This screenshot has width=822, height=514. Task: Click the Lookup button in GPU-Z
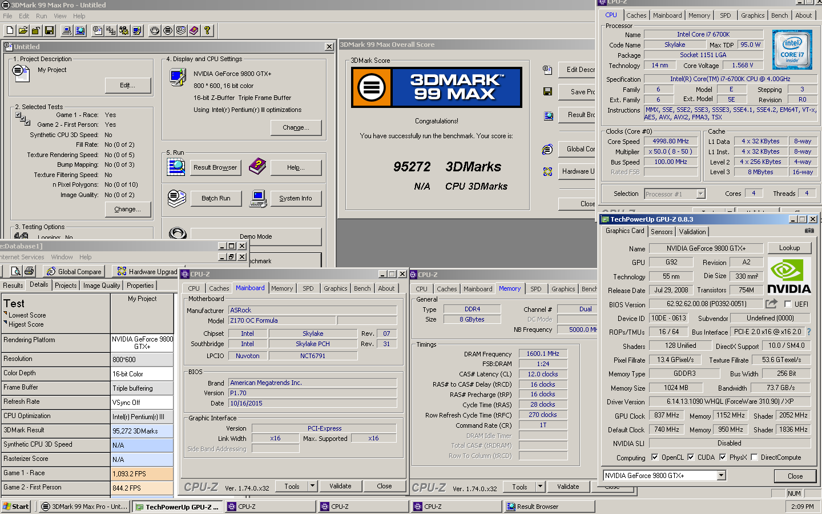pos(789,248)
